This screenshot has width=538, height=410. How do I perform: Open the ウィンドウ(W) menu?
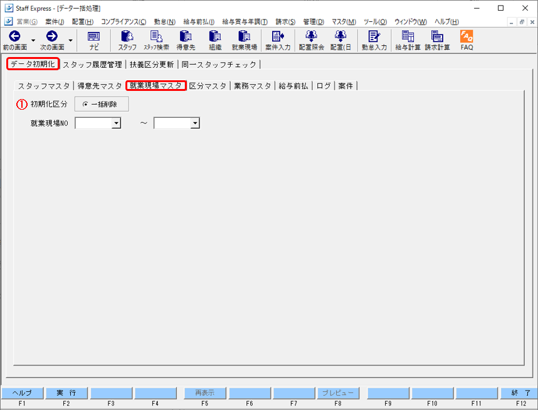[411, 21]
